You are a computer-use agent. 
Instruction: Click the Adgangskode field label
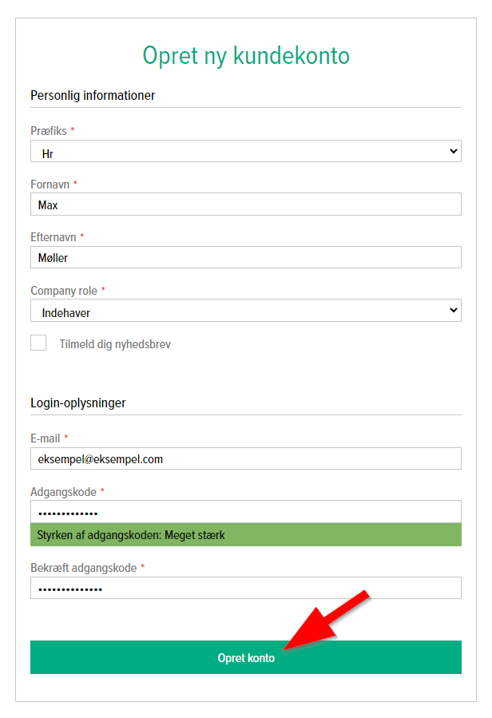pyautogui.click(x=63, y=492)
